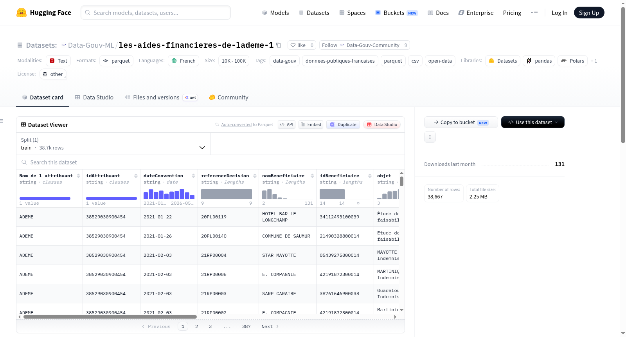Go to page 3 of the table

(210, 326)
